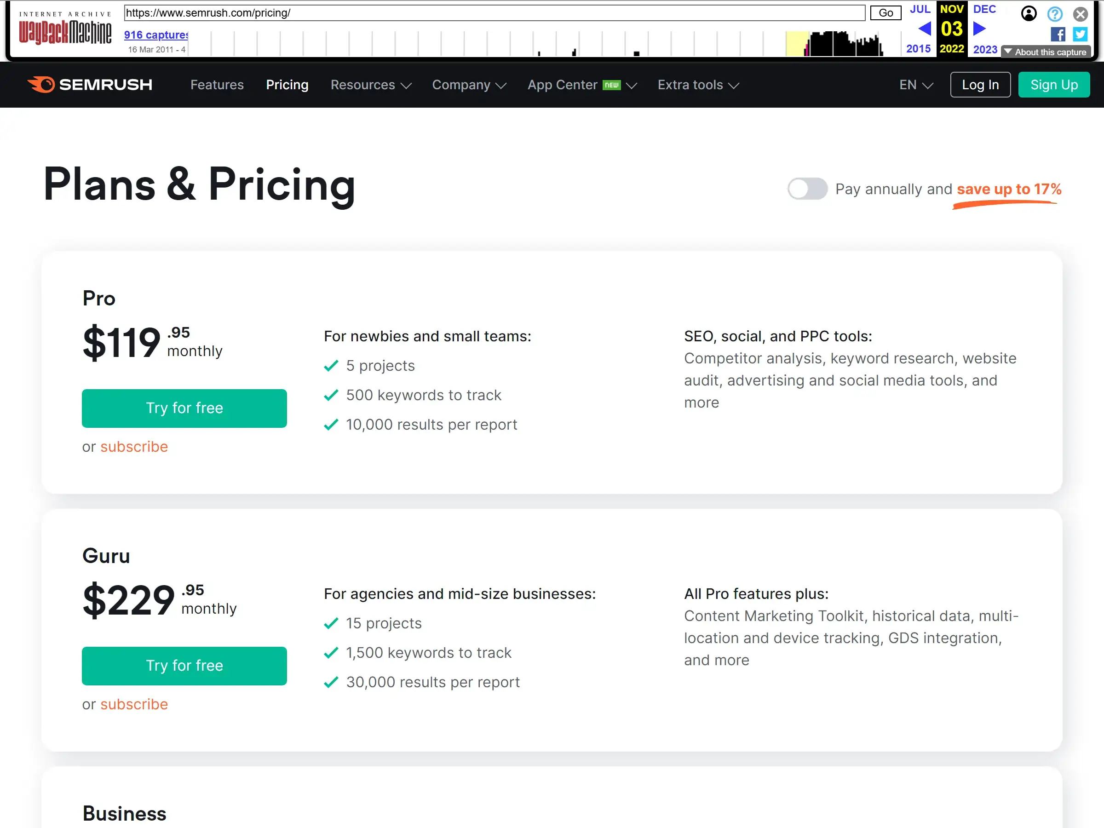The height and width of the screenshot is (828, 1104).
Task: Go to the next capture arrow
Action: tap(979, 29)
